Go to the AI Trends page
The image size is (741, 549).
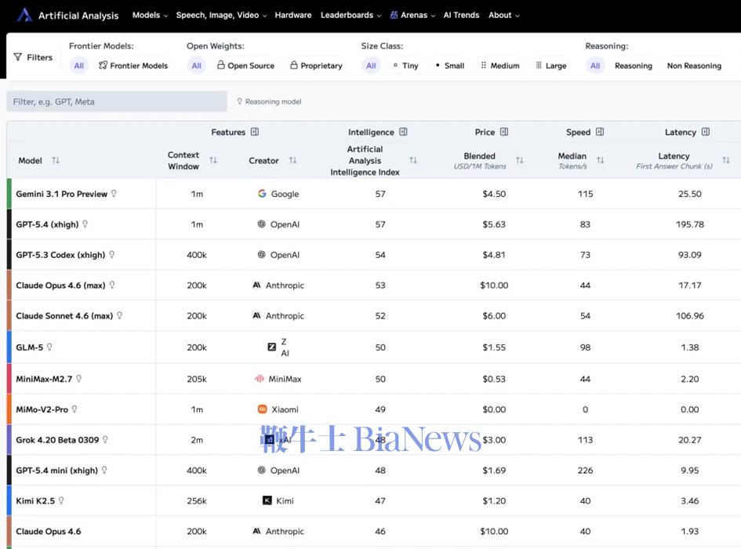461,15
